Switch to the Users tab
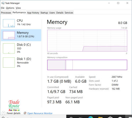This screenshot has height=118, width=132. [52, 13]
